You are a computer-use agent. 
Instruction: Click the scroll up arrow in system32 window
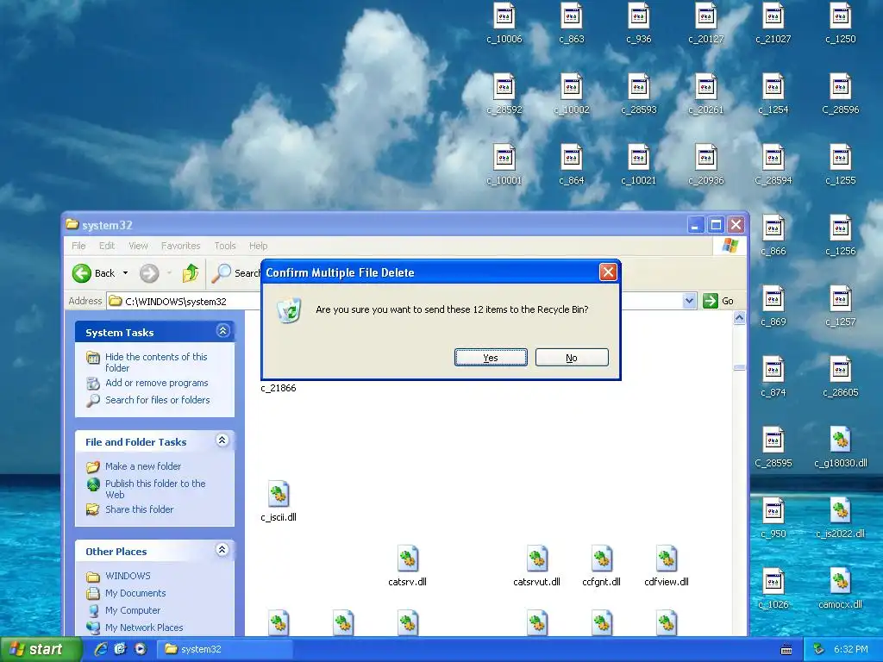pos(739,318)
